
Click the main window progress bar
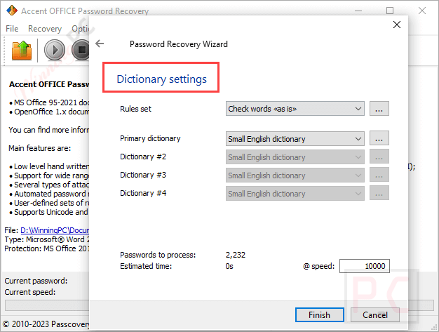(x=47, y=305)
